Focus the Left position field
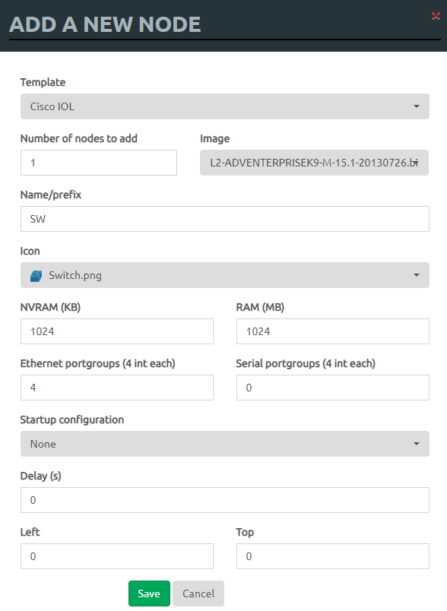447x611 pixels. point(117,556)
